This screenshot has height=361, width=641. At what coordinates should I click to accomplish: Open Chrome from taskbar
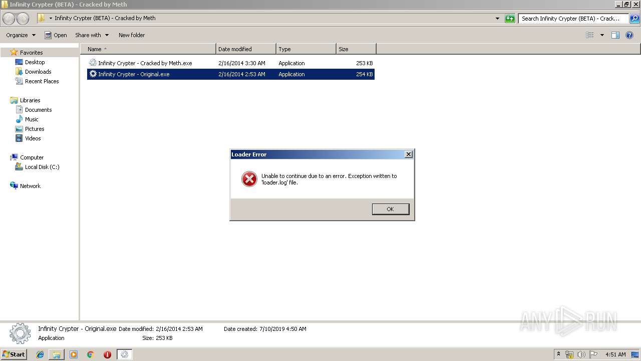click(x=91, y=354)
